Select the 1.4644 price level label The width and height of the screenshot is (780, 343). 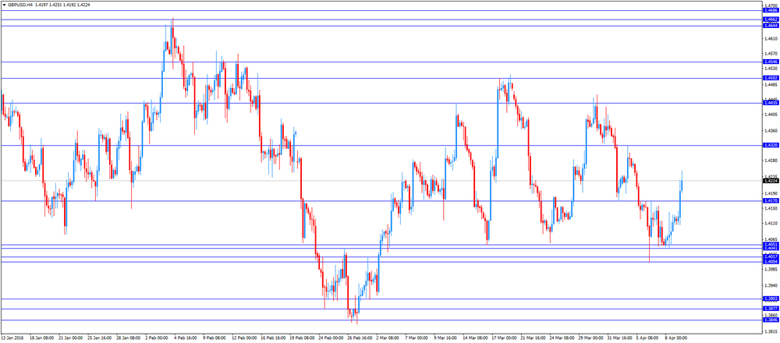pyautogui.click(x=771, y=26)
